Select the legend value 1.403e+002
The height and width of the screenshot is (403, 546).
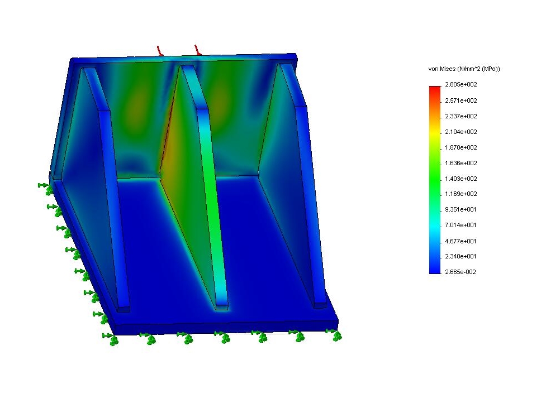coord(460,179)
